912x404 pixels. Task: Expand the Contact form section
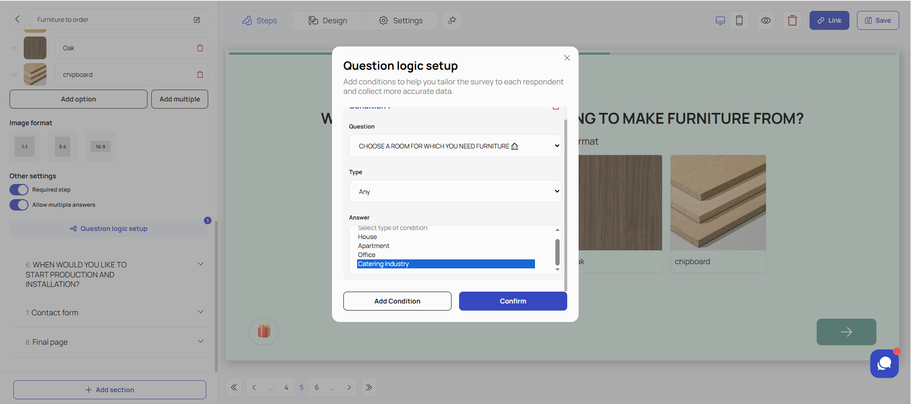pos(201,312)
